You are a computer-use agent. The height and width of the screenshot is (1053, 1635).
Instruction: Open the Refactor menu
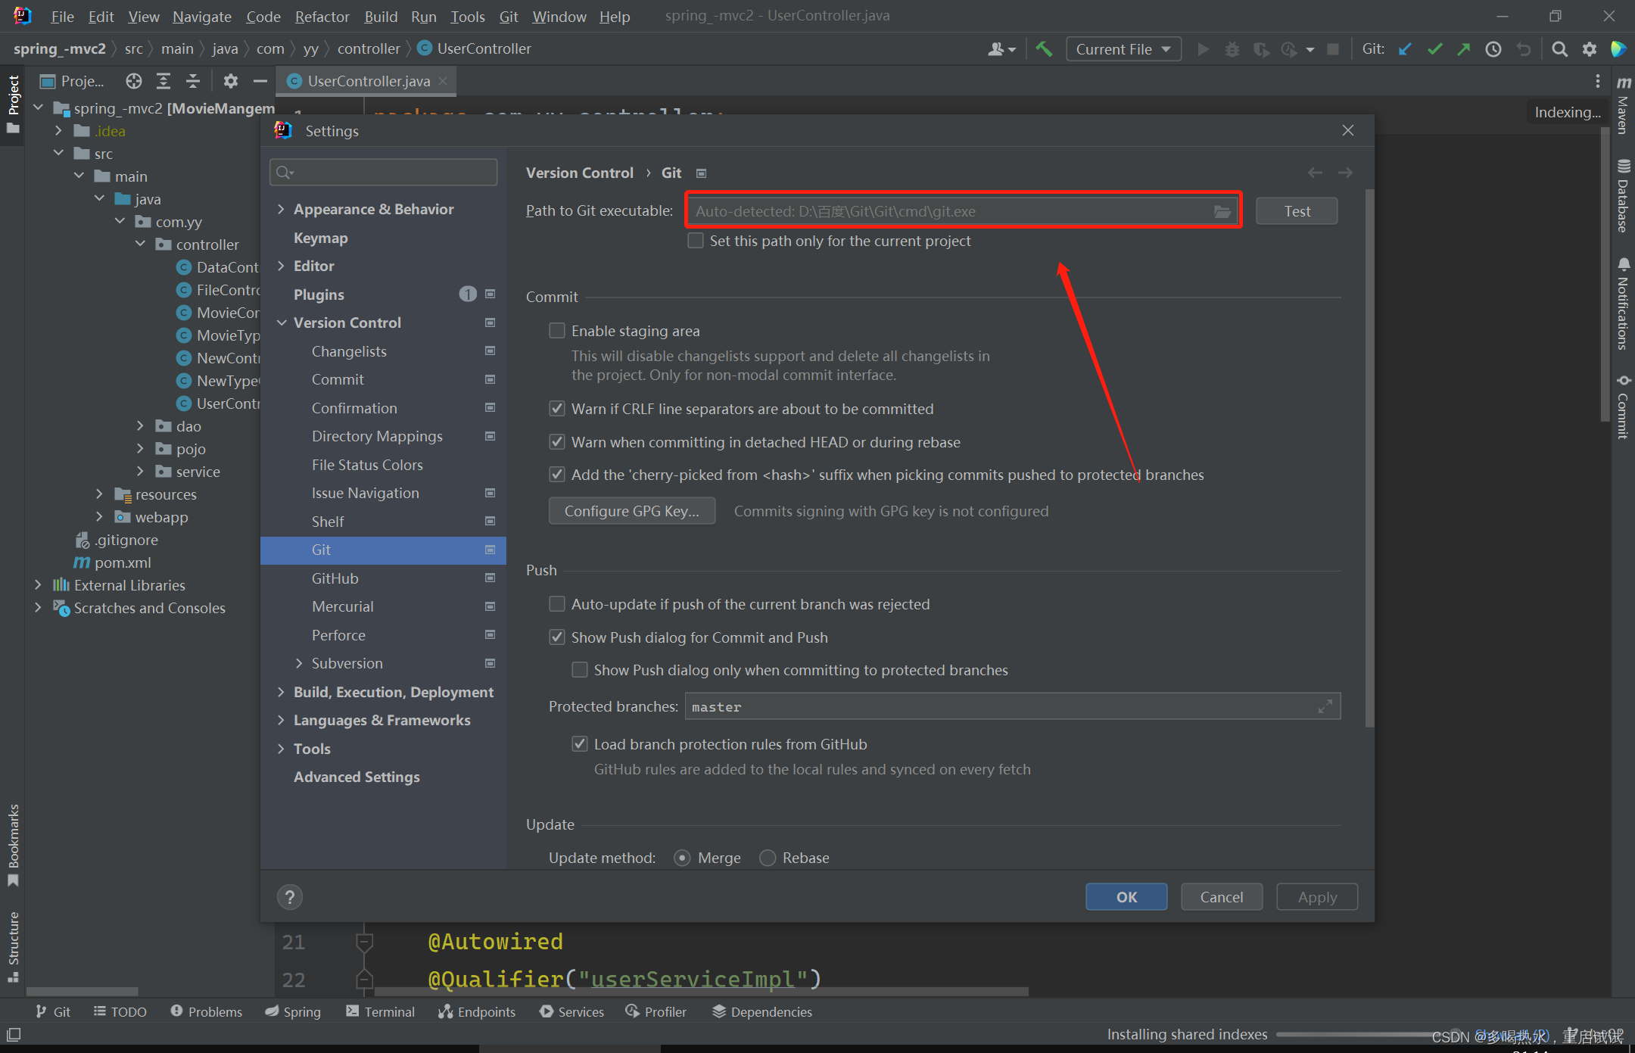(x=322, y=16)
